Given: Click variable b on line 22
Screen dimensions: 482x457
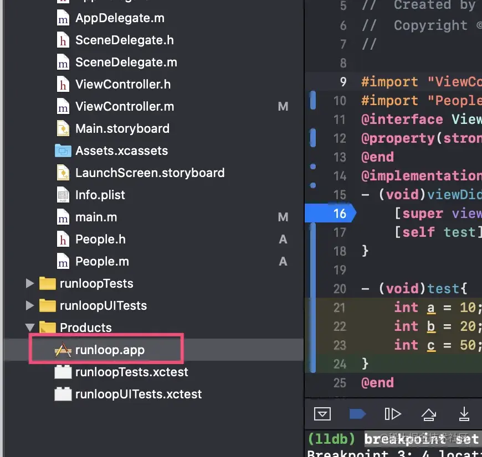Looking at the screenshot, I should point(431,327).
